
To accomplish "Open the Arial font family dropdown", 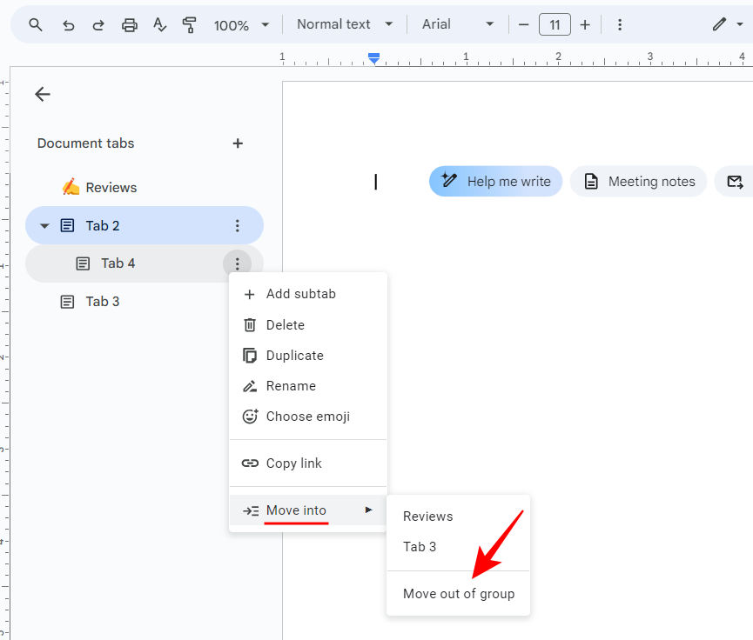I will (x=457, y=24).
